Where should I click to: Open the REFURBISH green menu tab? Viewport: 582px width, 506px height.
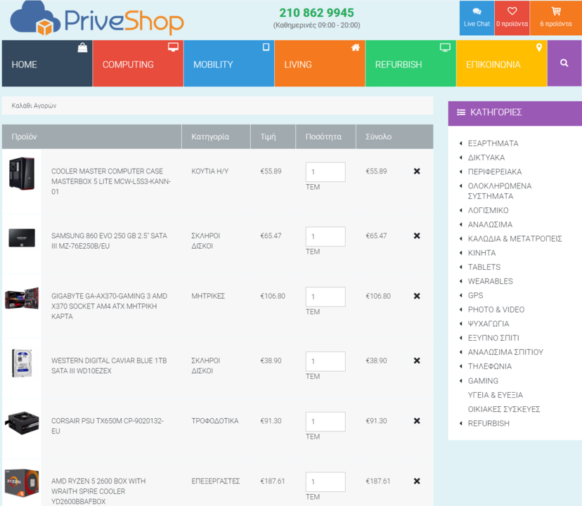[x=410, y=63]
